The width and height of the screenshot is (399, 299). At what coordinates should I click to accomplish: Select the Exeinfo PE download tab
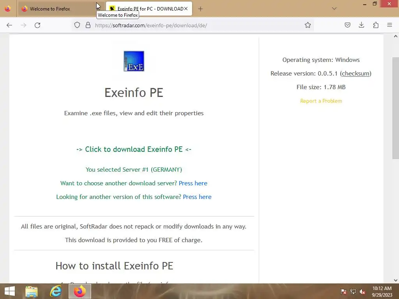pyautogui.click(x=149, y=9)
